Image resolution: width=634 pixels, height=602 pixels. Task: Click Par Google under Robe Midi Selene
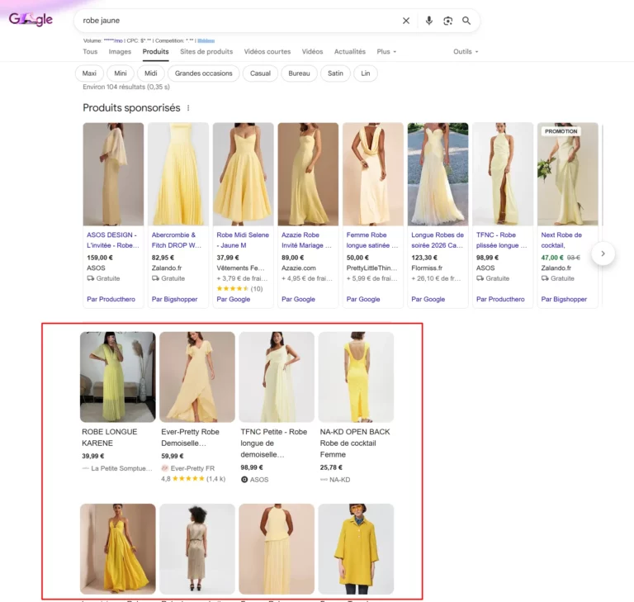pos(234,300)
